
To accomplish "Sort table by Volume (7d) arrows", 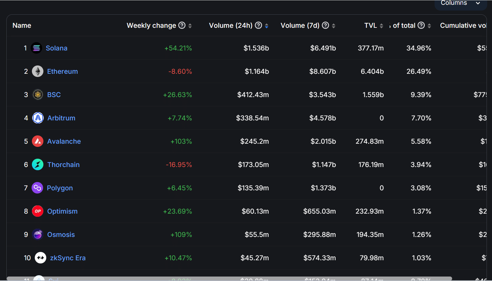I will click(x=333, y=26).
